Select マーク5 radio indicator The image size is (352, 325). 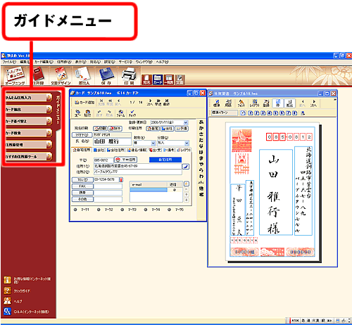(169, 210)
